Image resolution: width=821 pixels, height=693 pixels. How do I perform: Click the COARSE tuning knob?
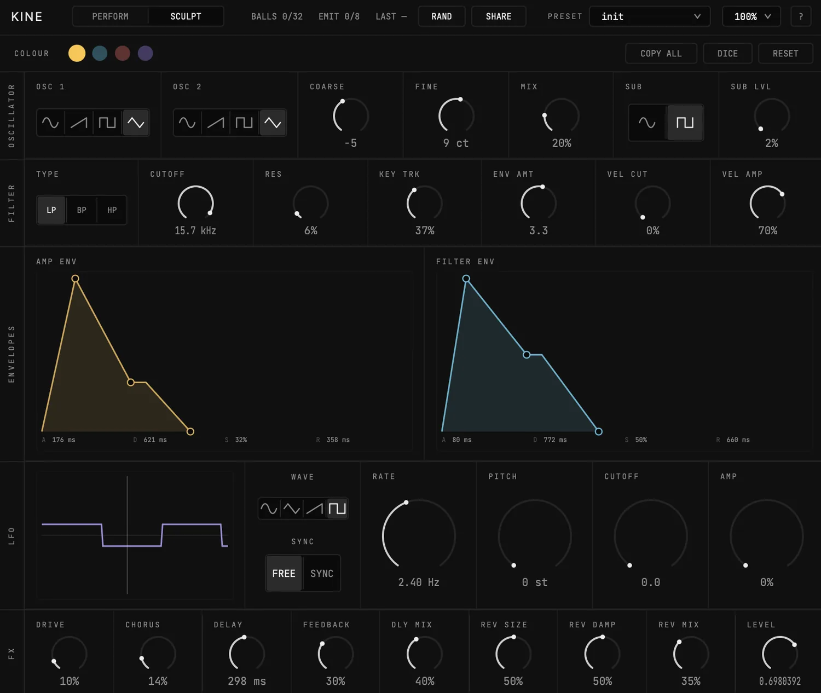coord(351,116)
